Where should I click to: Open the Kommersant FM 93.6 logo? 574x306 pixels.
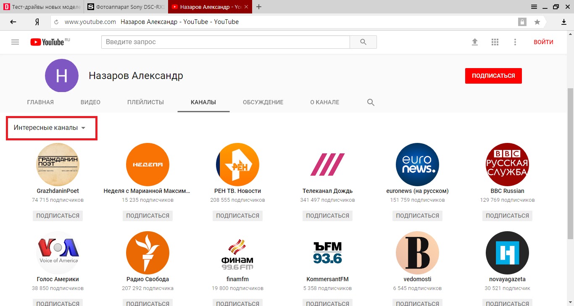tap(327, 253)
